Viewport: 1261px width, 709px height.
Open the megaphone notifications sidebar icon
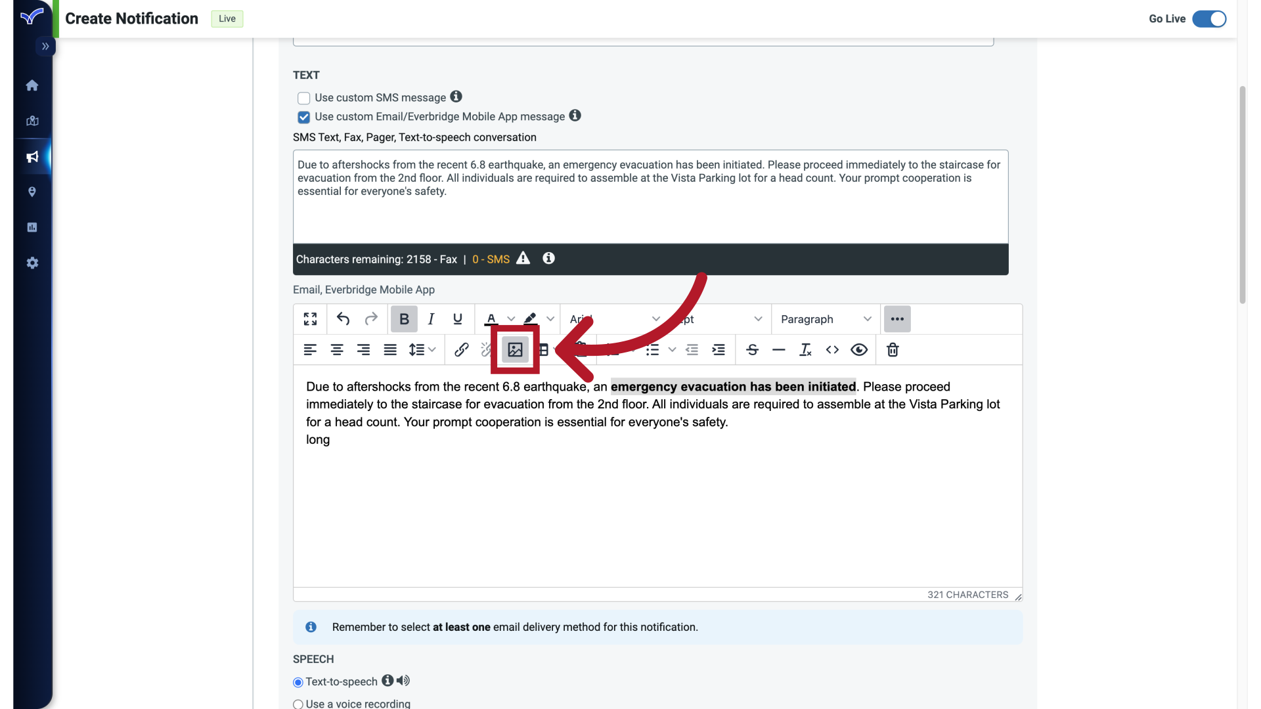pyautogui.click(x=32, y=157)
